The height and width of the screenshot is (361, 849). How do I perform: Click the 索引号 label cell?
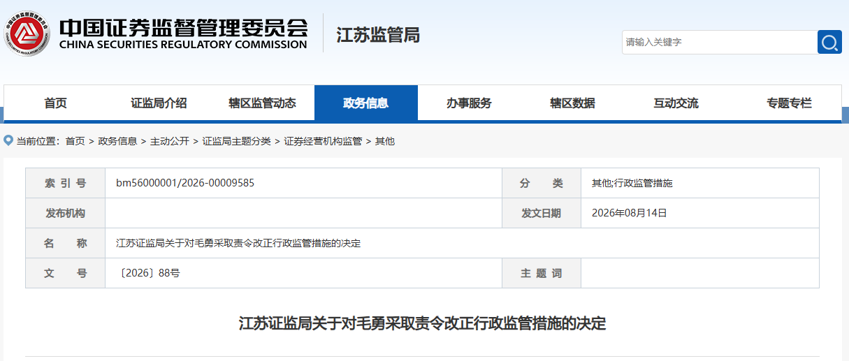click(x=66, y=183)
